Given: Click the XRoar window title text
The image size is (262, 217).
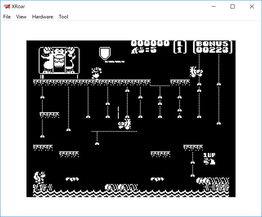Looking at the screenshot, I should coord(19,7).
